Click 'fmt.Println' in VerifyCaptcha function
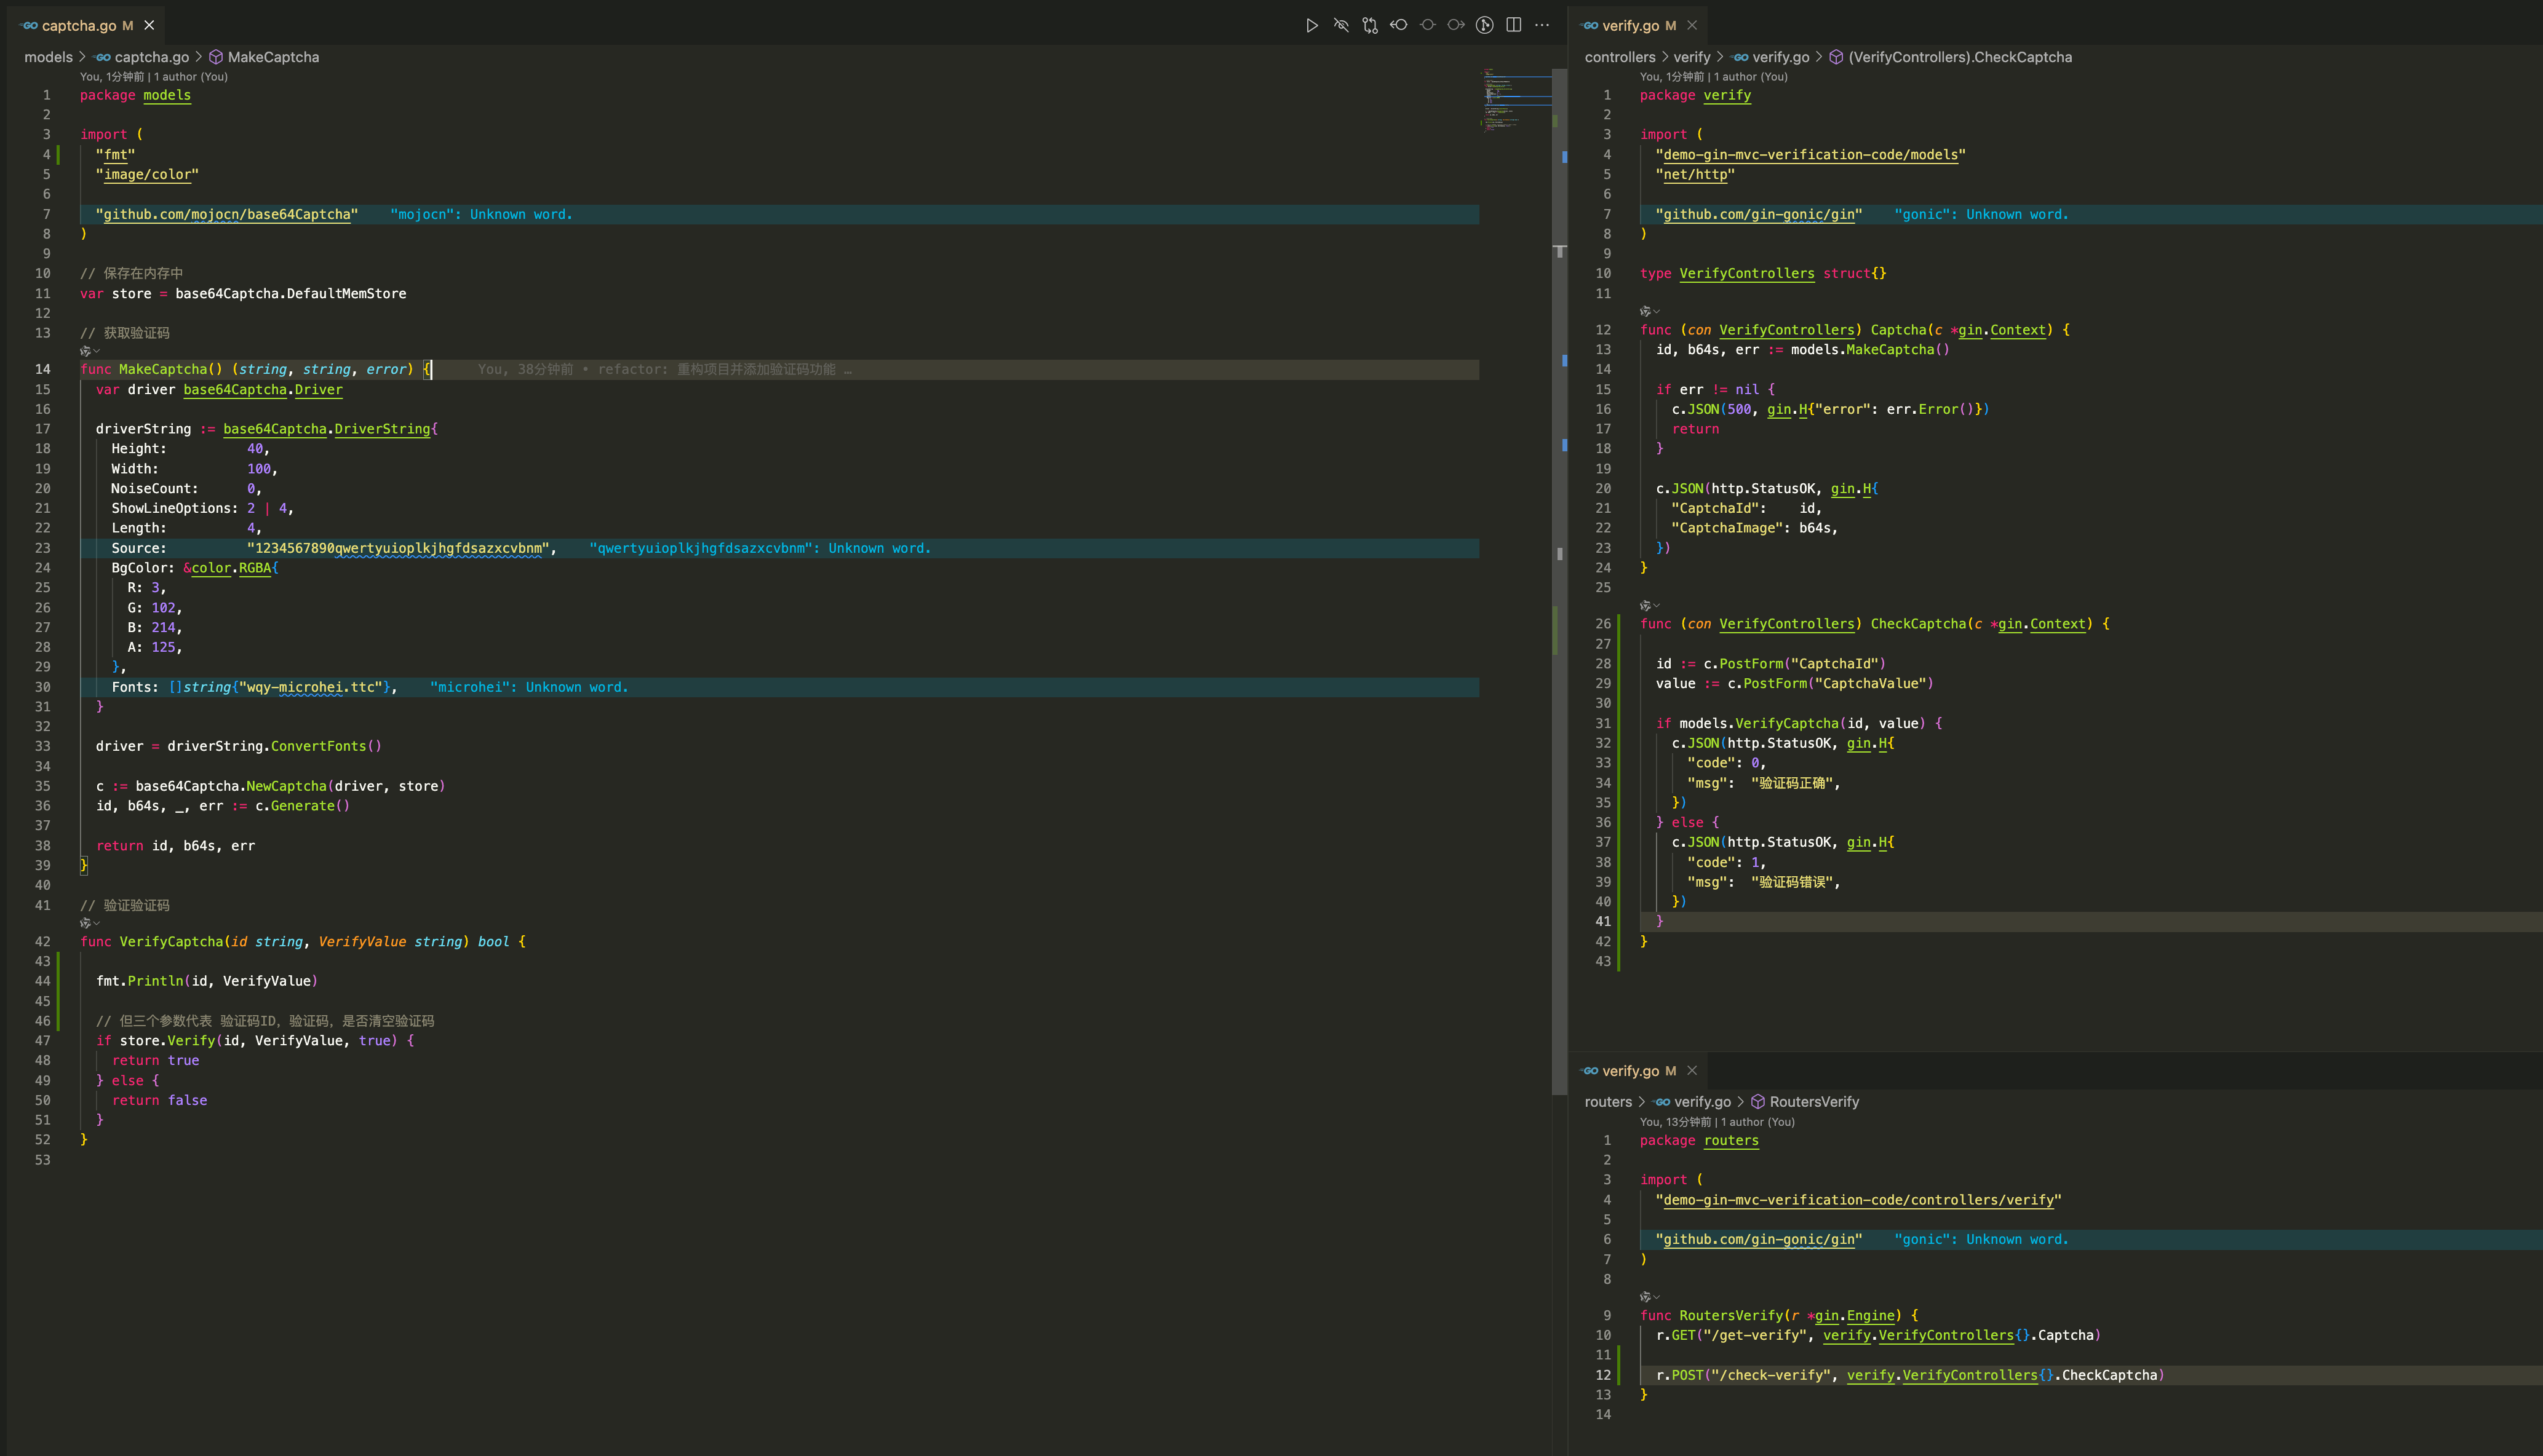The width and height of the screenshot is (2543, 1456). 140,981
